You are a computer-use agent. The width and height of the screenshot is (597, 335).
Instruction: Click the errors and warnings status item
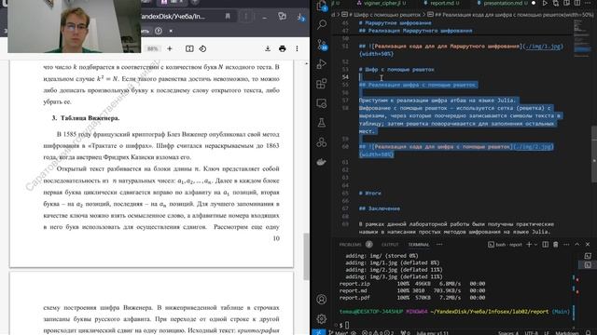(x=378, y=333)
